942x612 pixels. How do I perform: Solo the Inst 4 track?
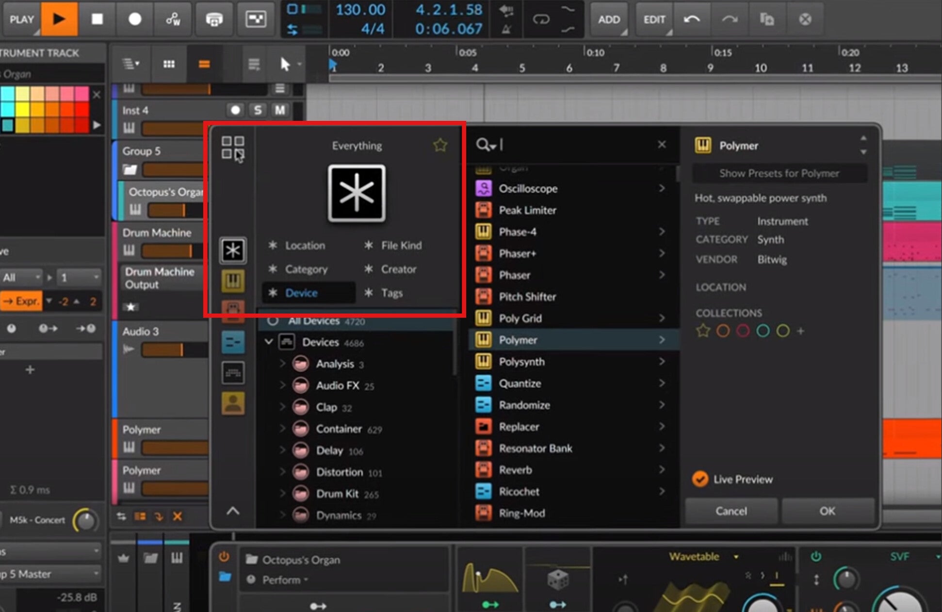pos(258,110)
